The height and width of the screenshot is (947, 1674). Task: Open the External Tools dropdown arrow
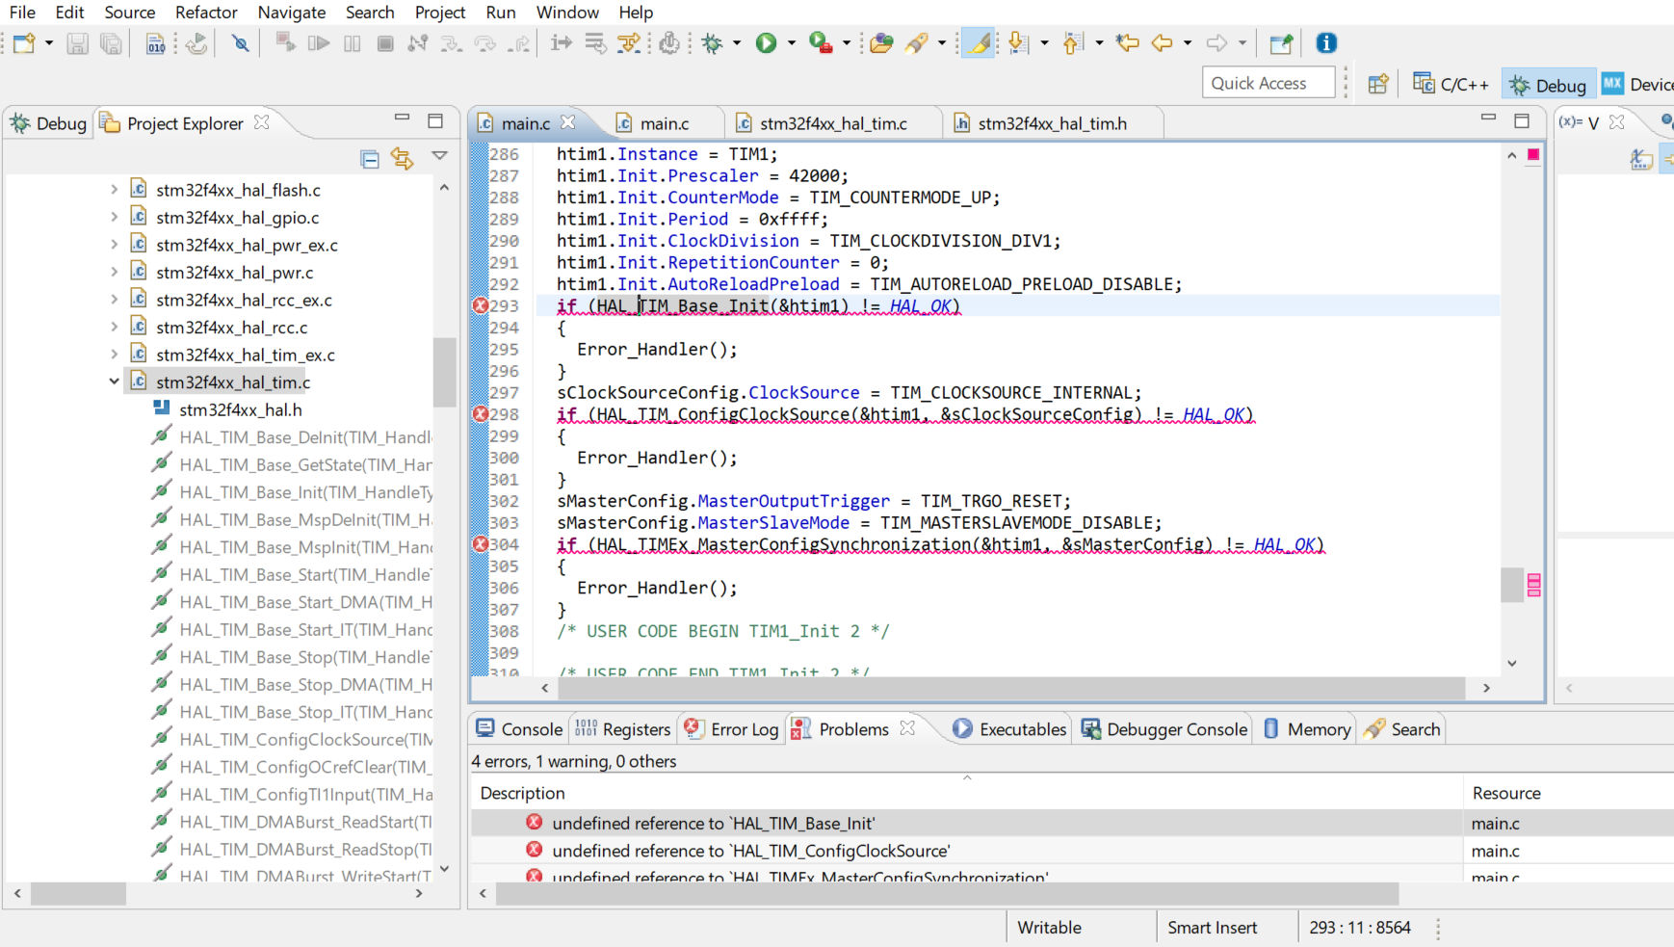(x=847, y=43)
